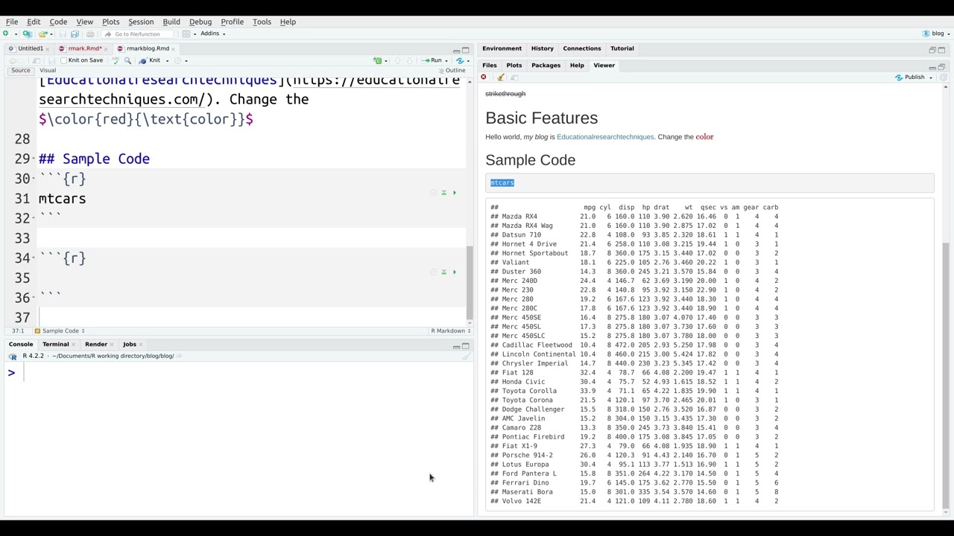
Task: Switch to the Render tab
Action: click(96, 345)
